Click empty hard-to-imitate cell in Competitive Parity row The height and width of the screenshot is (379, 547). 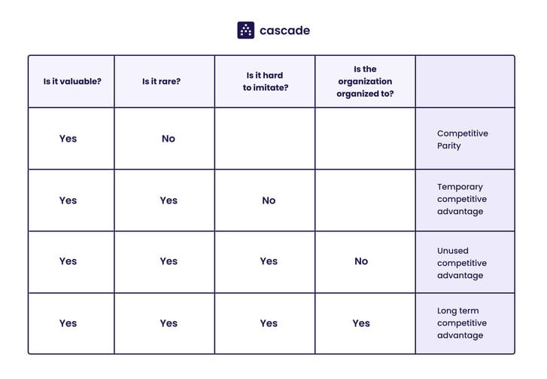point(265,139)
